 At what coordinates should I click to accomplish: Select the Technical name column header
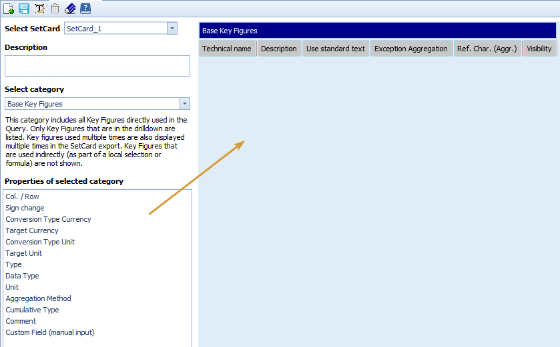point(227,49)
